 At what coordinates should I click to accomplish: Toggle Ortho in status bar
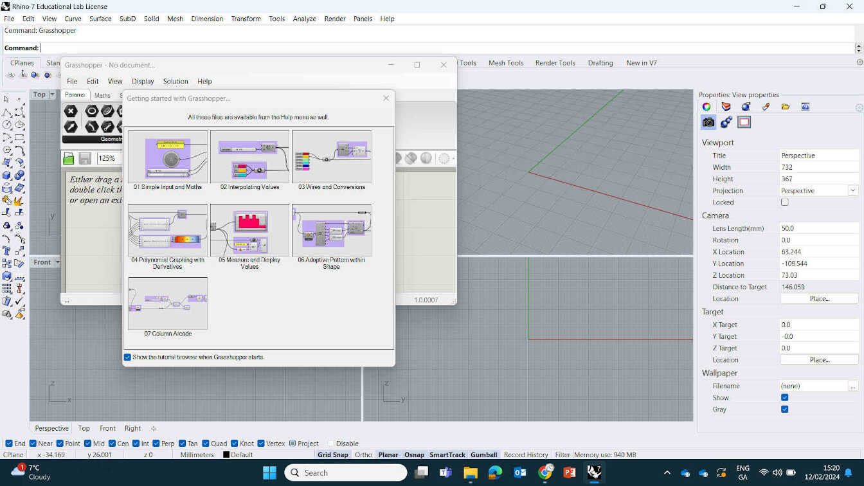363,455
